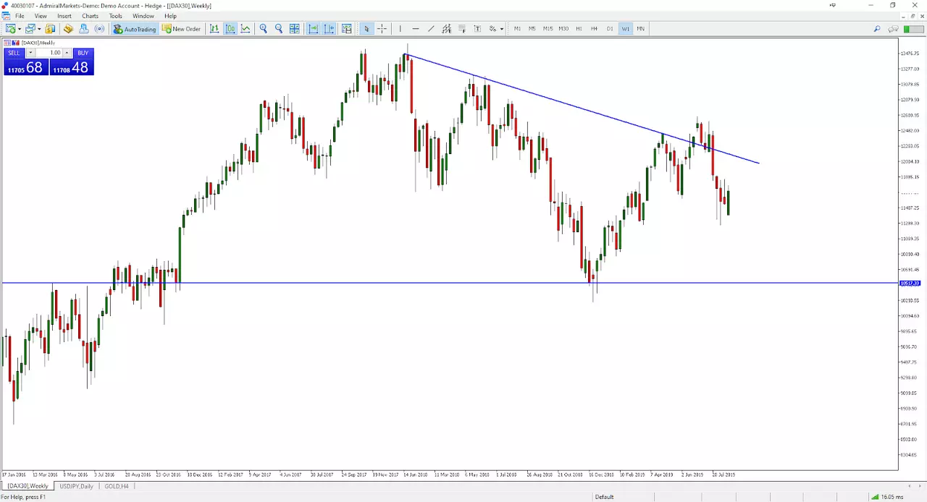Image resolution: width=927 pixels, height=502 pixels.
Task: Expand the profiles dropdown arrow
Action: tap(38, 29)
